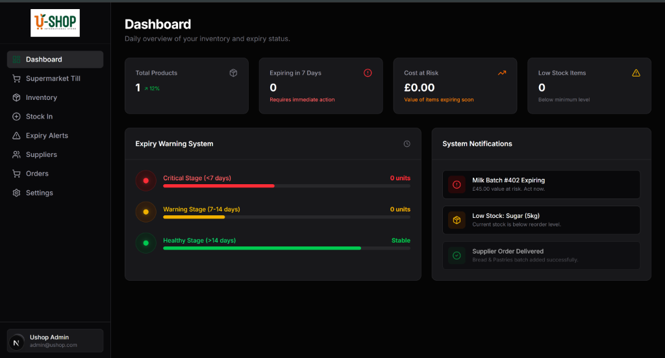Open the Stock In section

pos(39,117)
